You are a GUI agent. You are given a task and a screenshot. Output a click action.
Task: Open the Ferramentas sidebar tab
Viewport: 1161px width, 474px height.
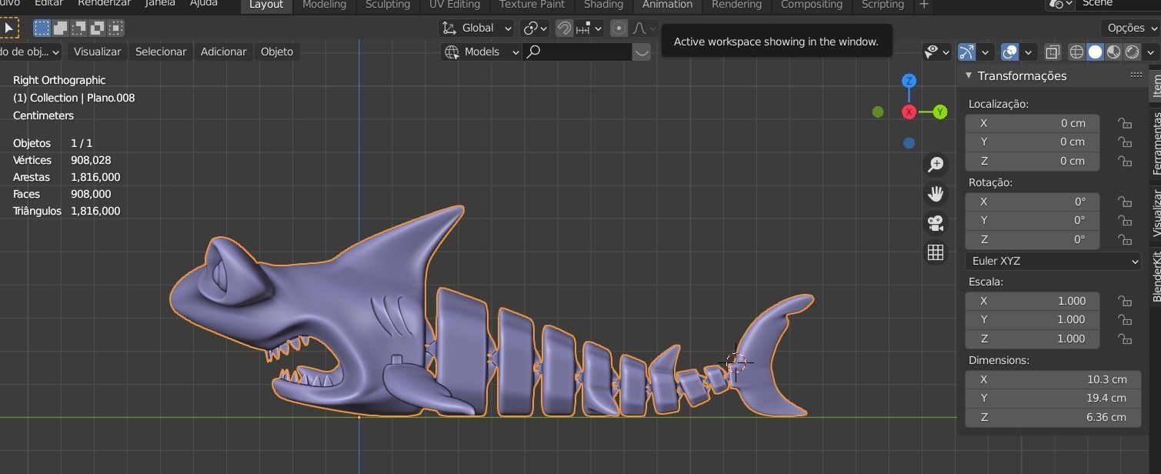pyautogui.click(x=1156, y=143)
